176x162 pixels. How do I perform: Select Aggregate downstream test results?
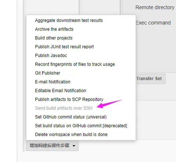[69, 20]
